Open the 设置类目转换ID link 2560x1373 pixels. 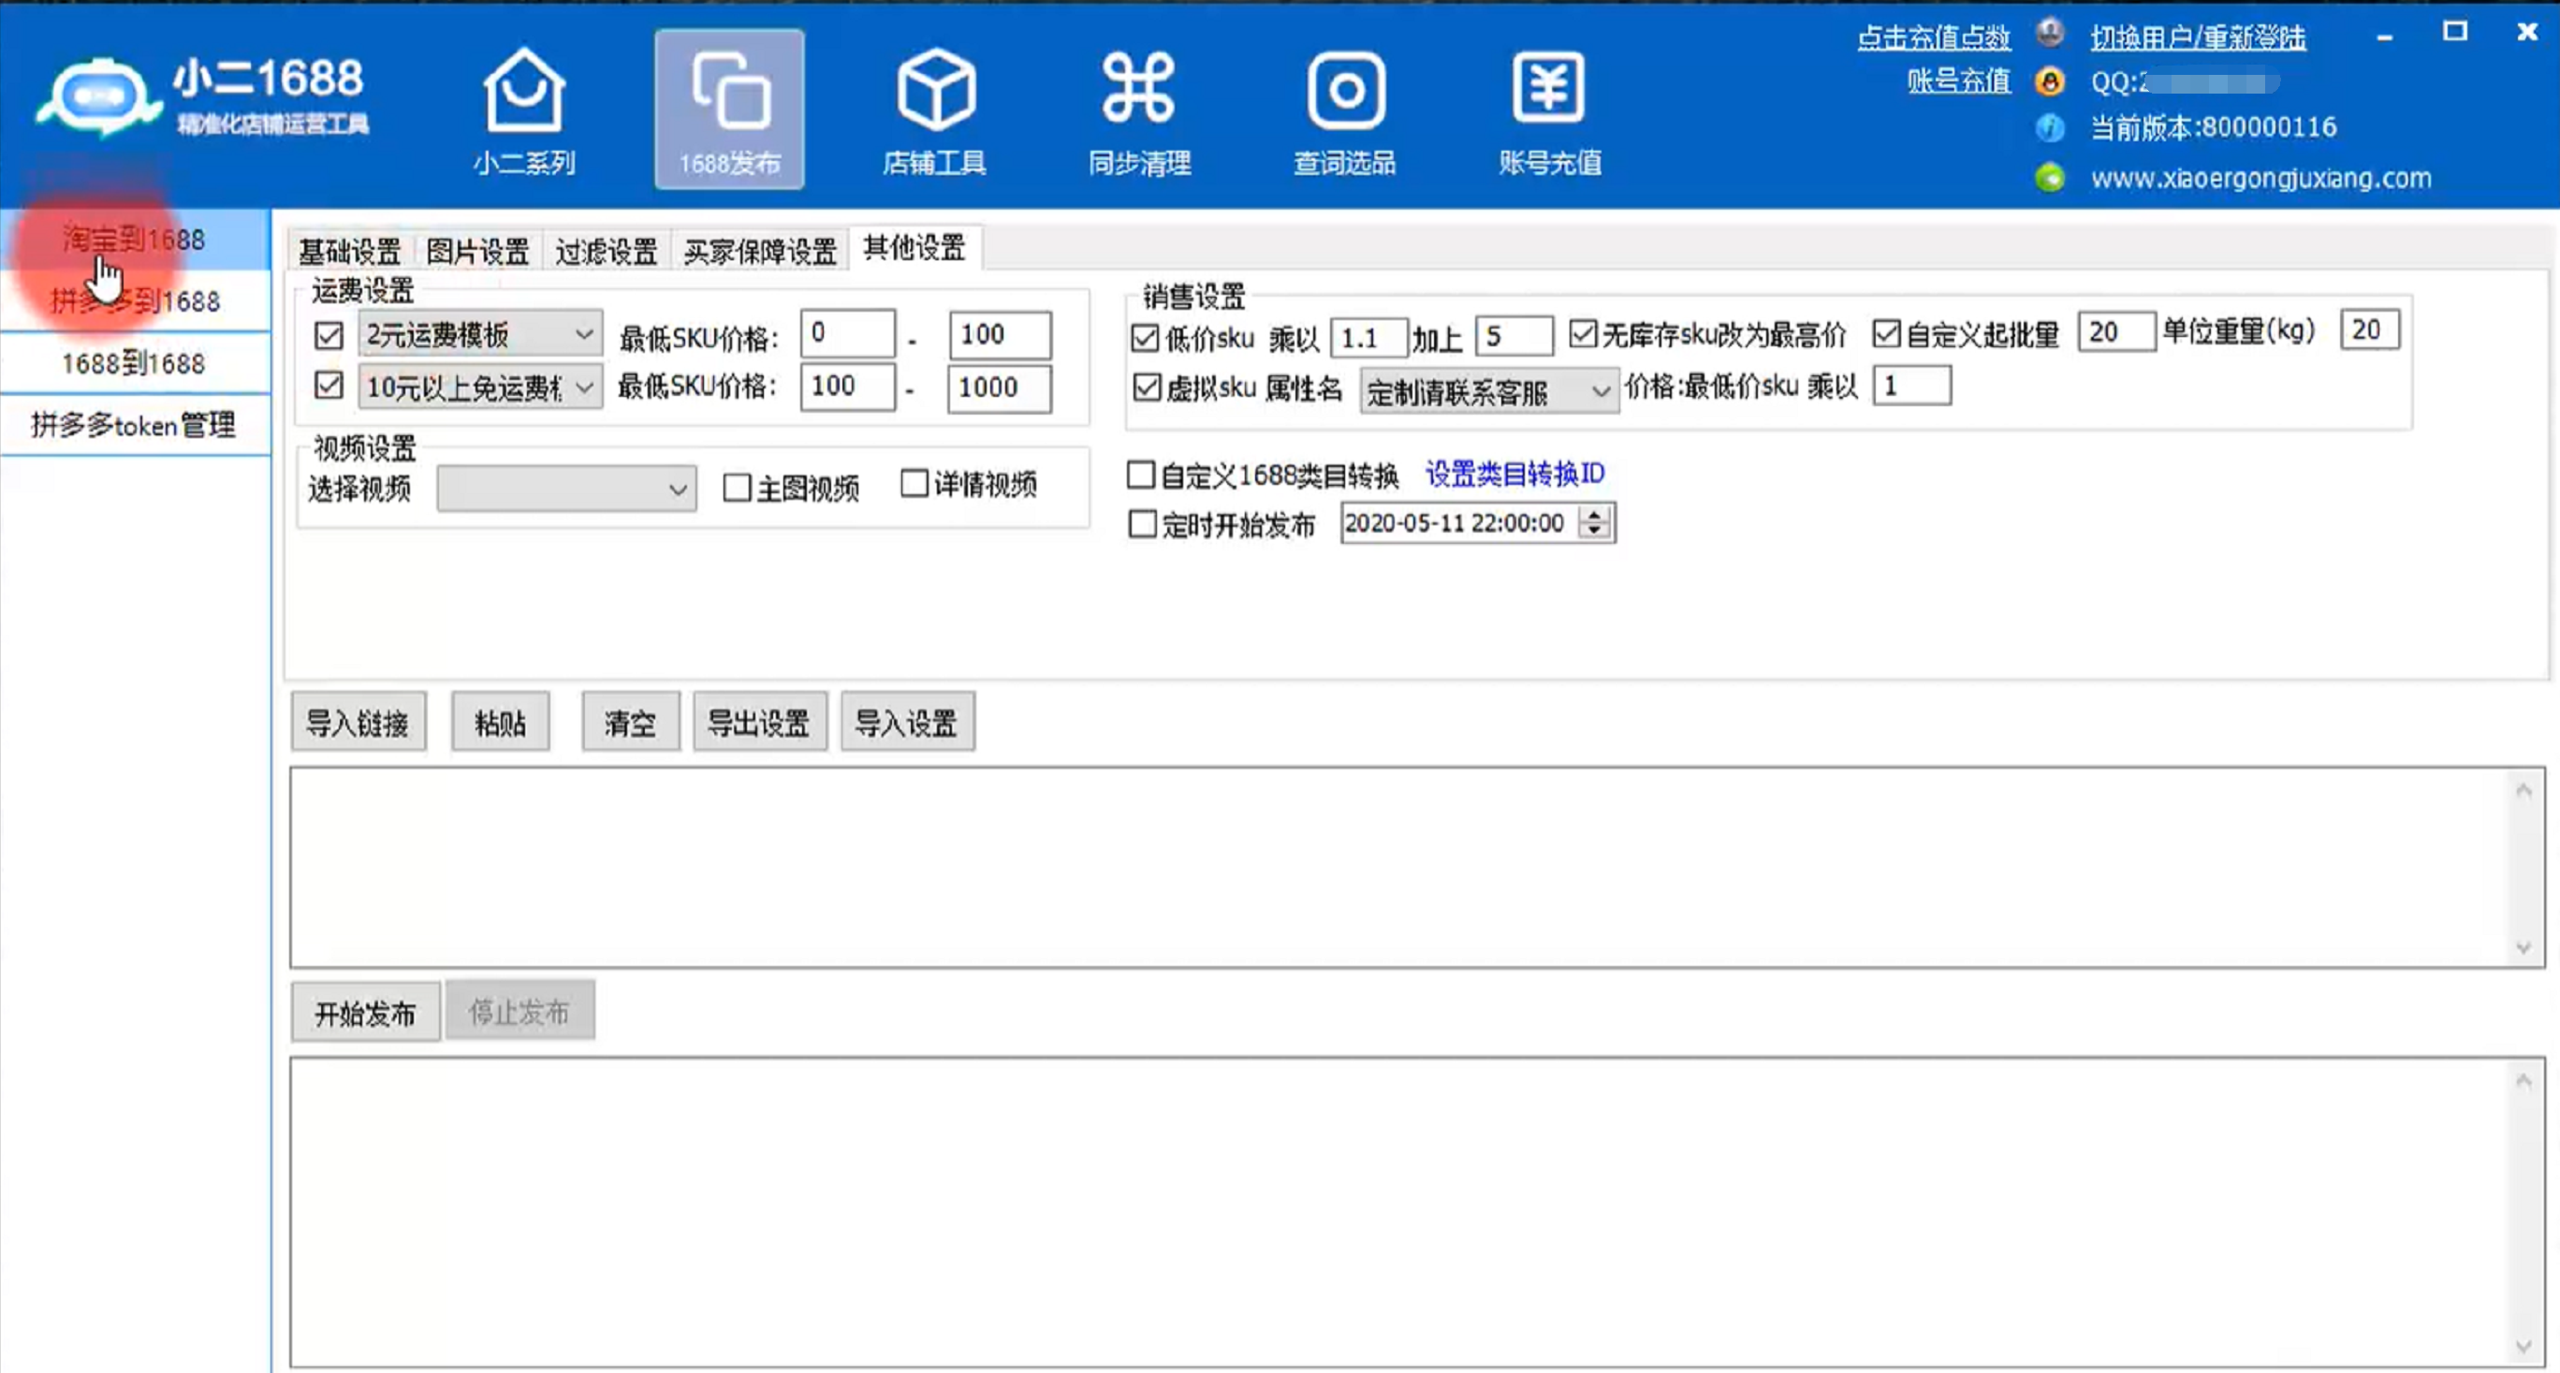[1514, 474]
